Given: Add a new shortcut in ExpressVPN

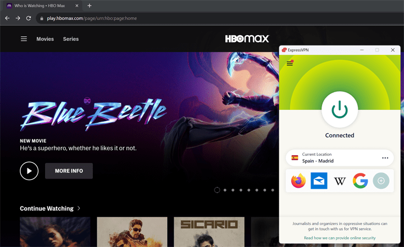Looking at the screenshot, I should 381,181.
